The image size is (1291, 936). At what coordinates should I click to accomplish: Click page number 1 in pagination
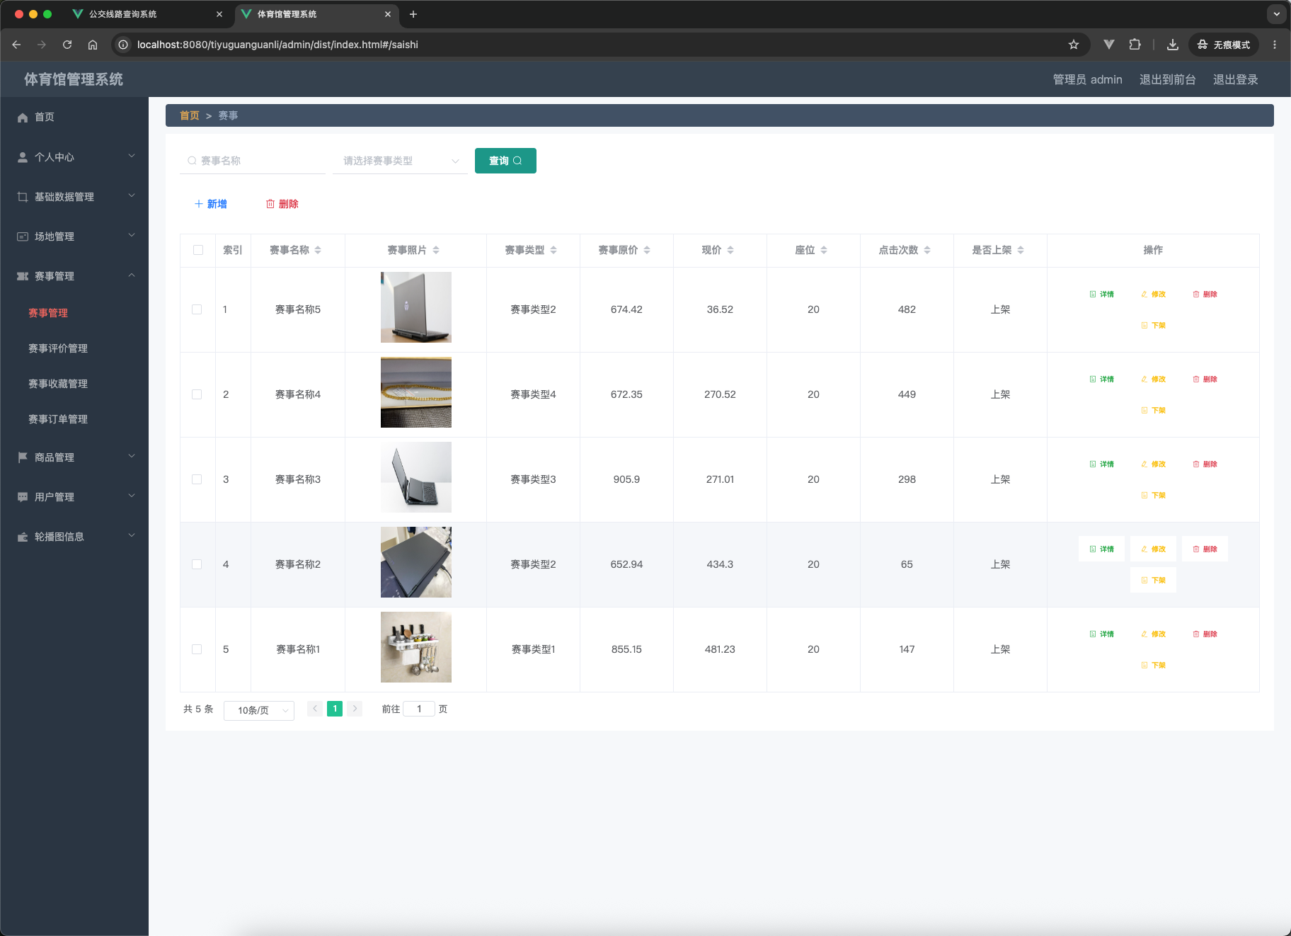335,709
